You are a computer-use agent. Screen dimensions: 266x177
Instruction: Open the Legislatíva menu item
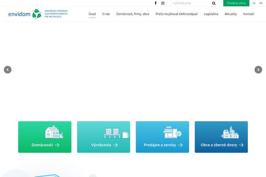click(x=211, y=14)
